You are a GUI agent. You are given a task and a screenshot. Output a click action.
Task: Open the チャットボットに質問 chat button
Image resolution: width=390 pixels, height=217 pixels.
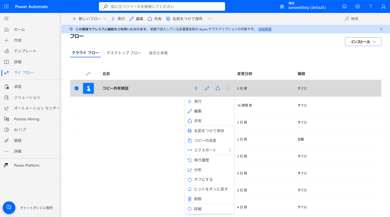9,208
